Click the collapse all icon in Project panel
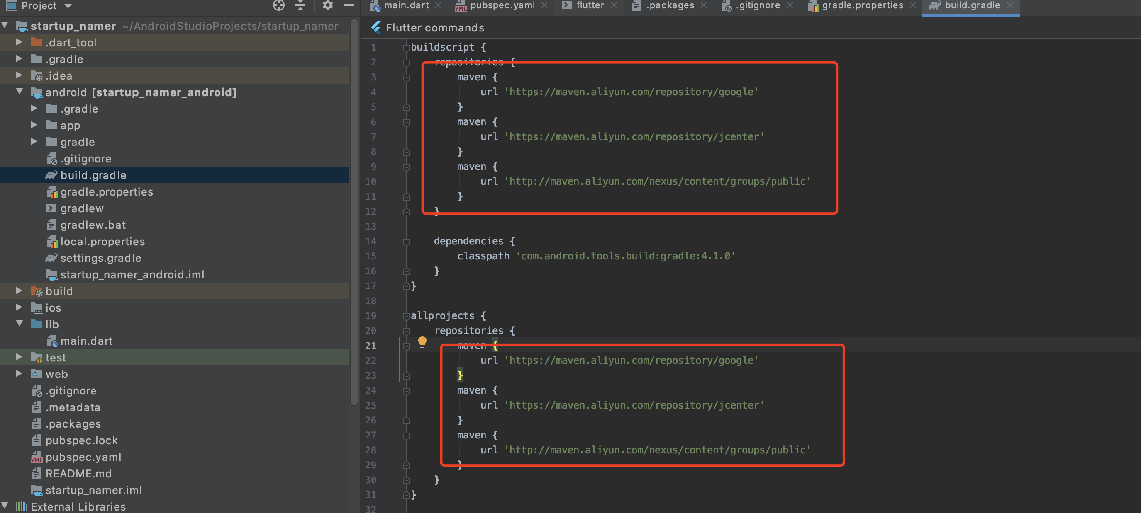The width and height of the screenshot is (1141, 513). 301,5
